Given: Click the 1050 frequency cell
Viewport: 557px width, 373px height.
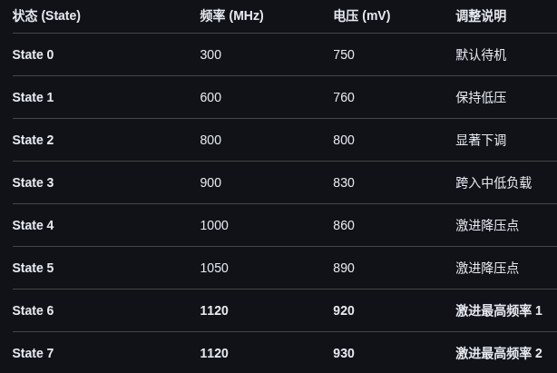Looking at the screenshot, I should [x=214, y=268].
